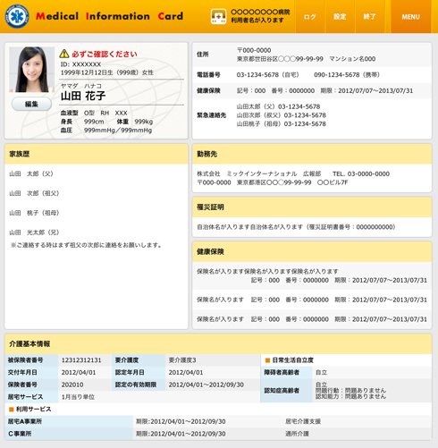Click the hospital first-aid kit icon
The height and width of the screenshot is (448, 438).
(218, 16)
